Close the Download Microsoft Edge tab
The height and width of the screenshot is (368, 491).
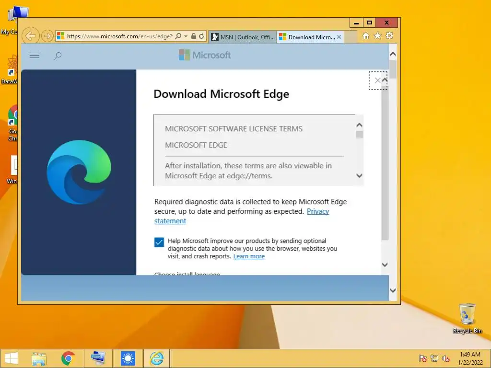click(x=339, y=37)
